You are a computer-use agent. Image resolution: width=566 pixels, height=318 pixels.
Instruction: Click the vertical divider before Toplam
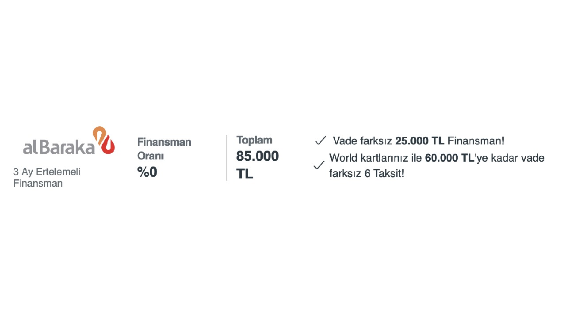[x=227, y=158]
